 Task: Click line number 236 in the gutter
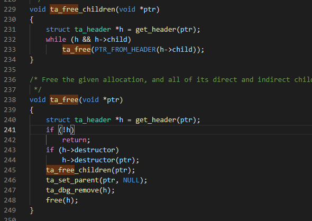pyautogui.click(x=10, y=79)
